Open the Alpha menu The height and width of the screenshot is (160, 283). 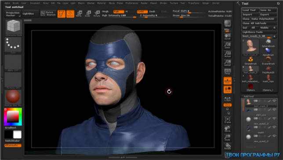(7, 3)
